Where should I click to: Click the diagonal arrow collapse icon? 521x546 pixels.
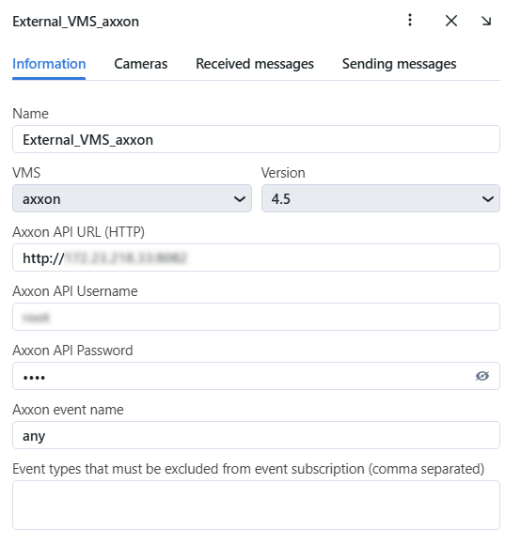click(486, 21)
